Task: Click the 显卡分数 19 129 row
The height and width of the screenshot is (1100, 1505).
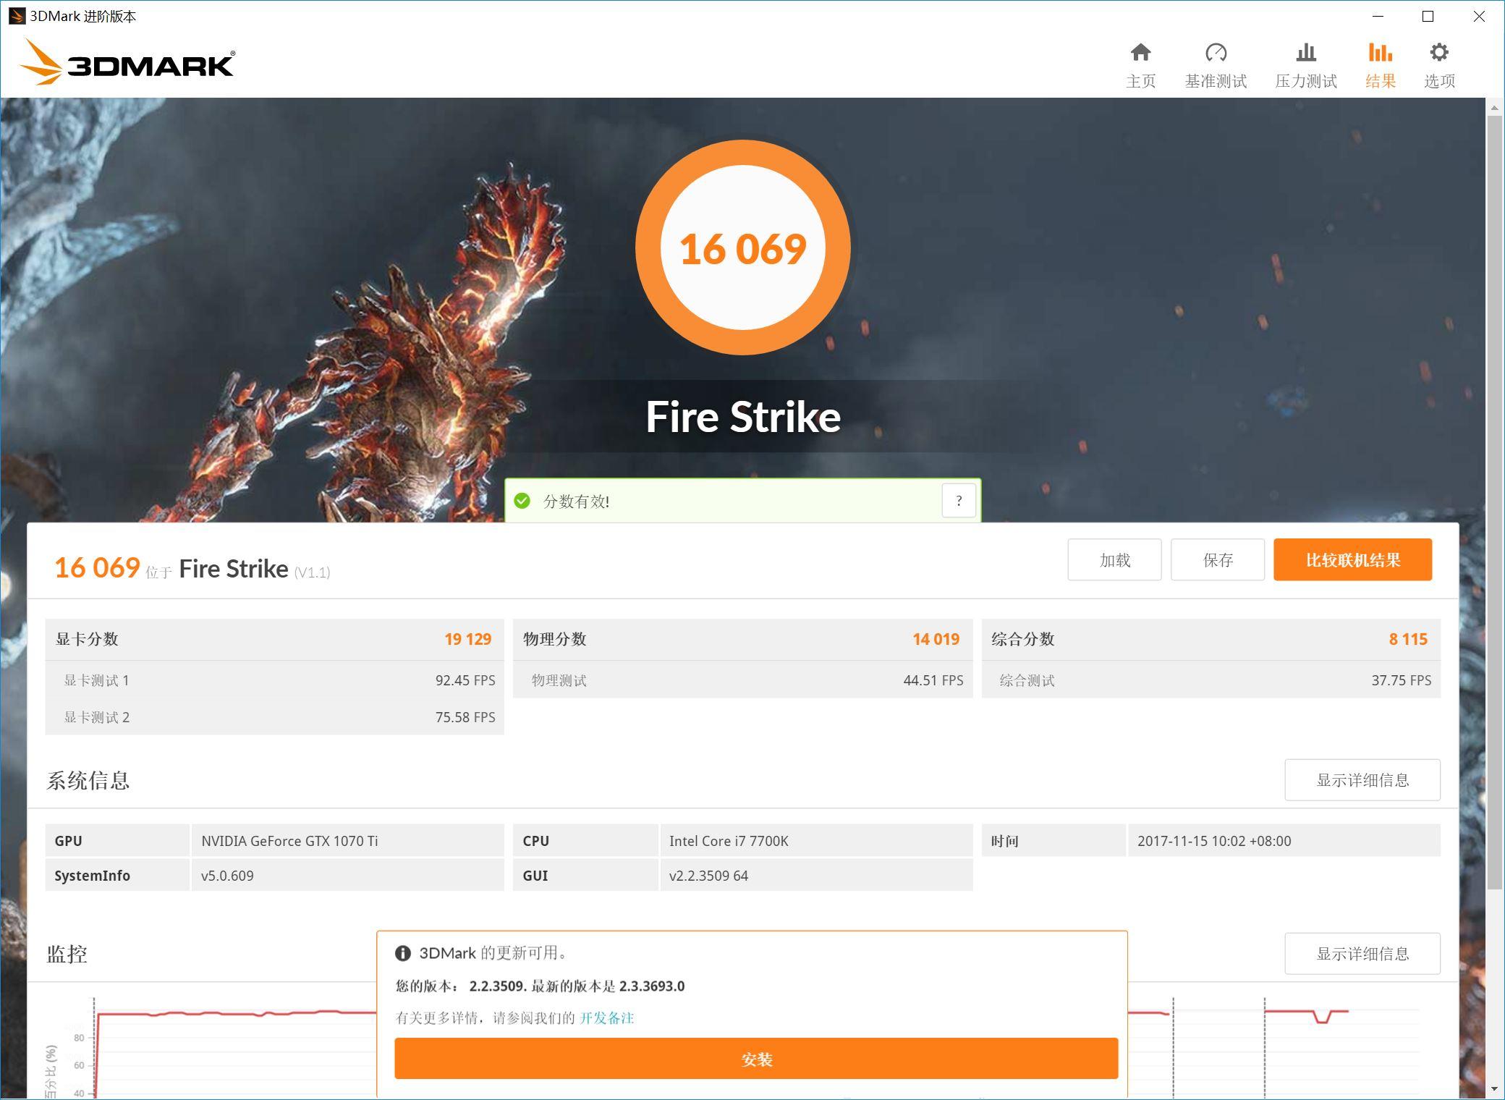Action: point(274,639)
